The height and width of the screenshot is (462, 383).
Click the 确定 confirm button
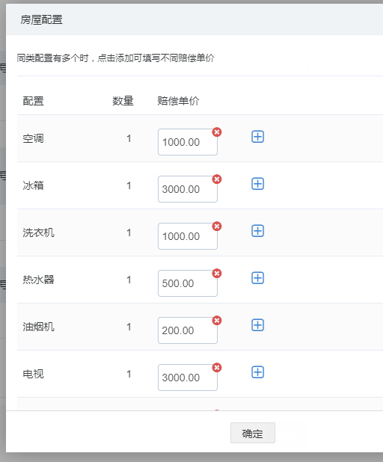pos(253,433)
